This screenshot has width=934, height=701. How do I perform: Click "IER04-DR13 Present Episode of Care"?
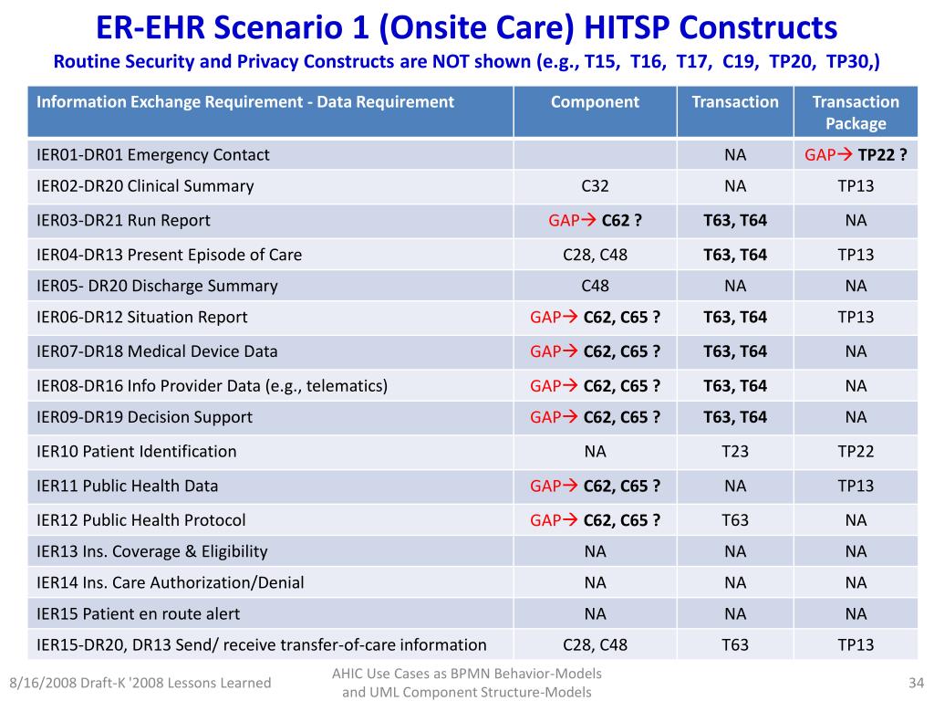[x=169, y=256]
